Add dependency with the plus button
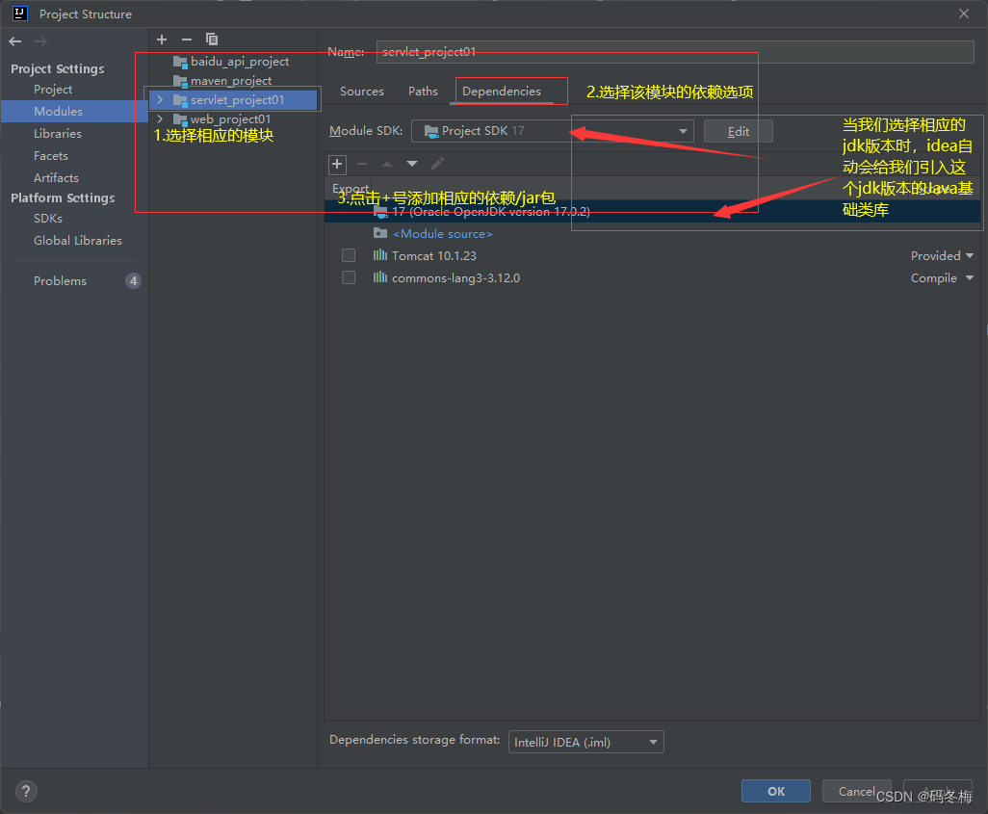This screenshot has height=814, width=988. click(337, 165)
